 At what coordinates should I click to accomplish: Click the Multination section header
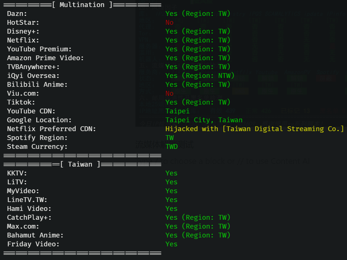[x=82, y=5]
